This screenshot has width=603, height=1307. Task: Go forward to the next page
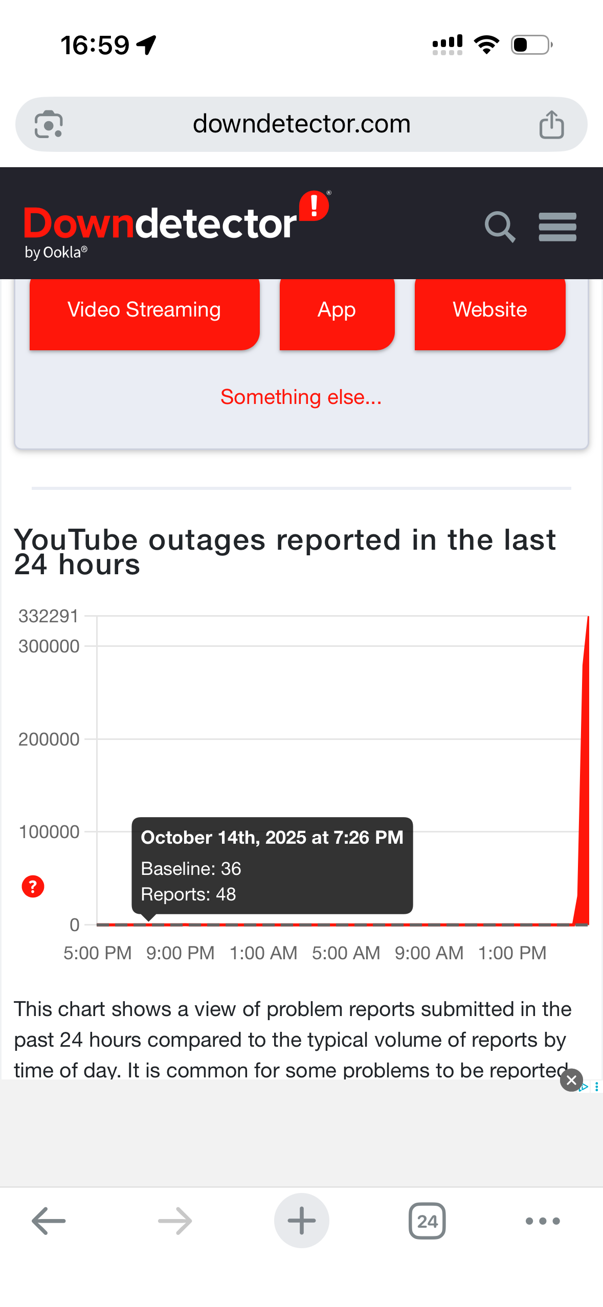[175, 1221]
